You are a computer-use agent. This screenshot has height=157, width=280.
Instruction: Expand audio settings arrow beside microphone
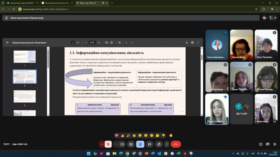pos(102,144)
